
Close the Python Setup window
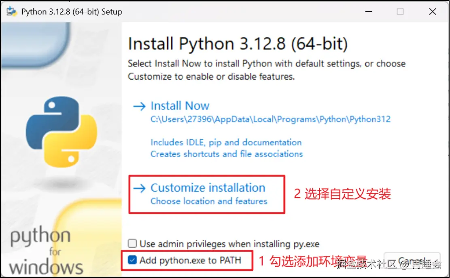coord(433,11)
